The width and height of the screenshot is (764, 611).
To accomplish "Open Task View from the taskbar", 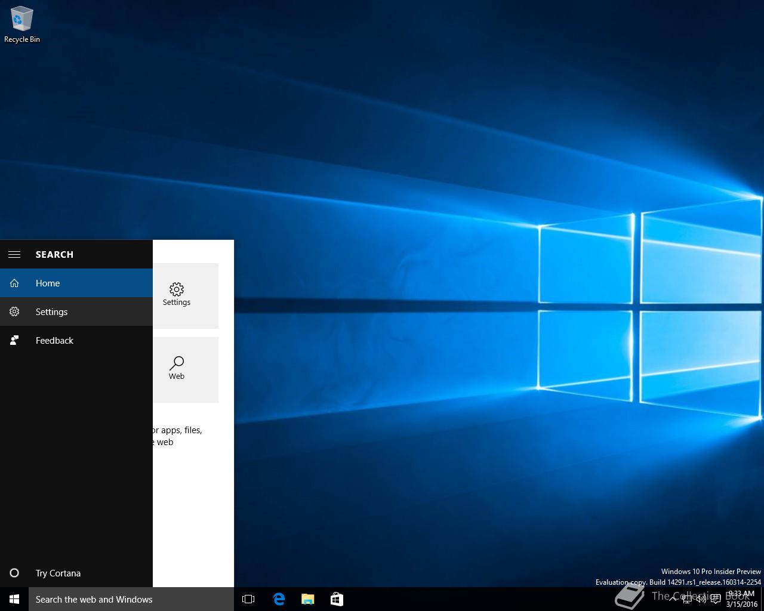I will click(x=248, y=600).
